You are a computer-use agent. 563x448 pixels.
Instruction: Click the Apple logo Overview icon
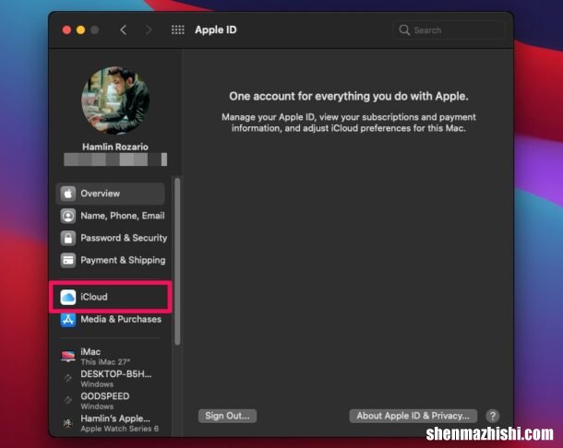[x=68, y=194]
